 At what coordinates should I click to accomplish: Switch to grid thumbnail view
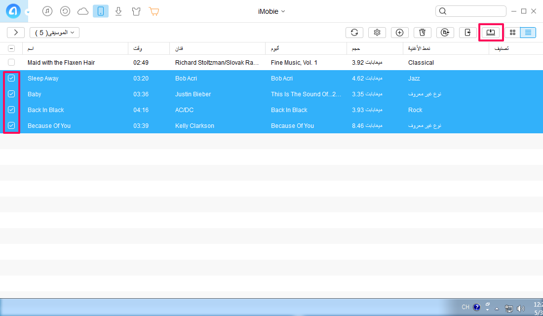tap(512, 33)
